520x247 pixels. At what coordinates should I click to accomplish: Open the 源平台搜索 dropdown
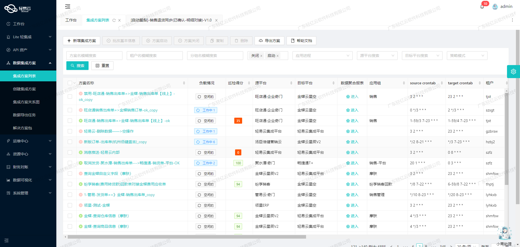click(x=377, y=56)
